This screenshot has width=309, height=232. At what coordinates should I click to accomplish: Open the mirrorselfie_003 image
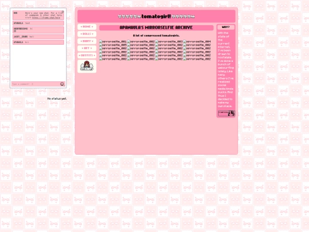169,41
